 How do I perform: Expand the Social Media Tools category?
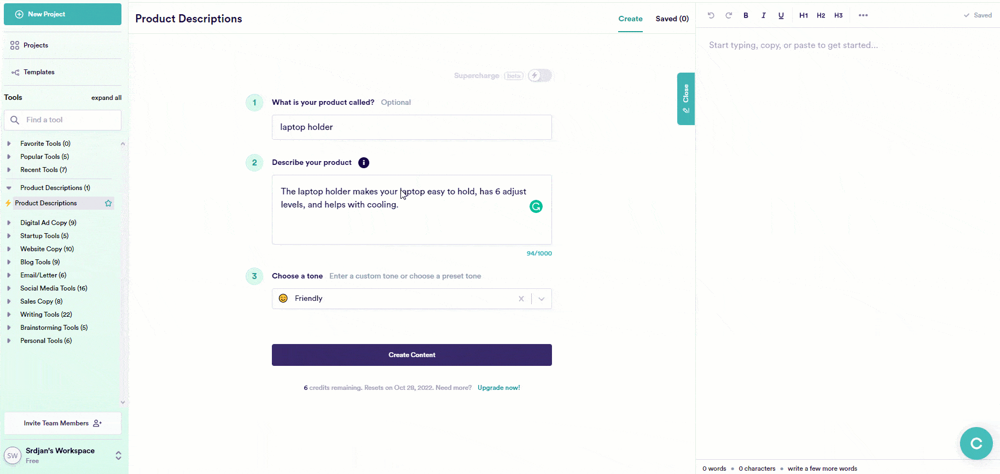tap(9, 288)
